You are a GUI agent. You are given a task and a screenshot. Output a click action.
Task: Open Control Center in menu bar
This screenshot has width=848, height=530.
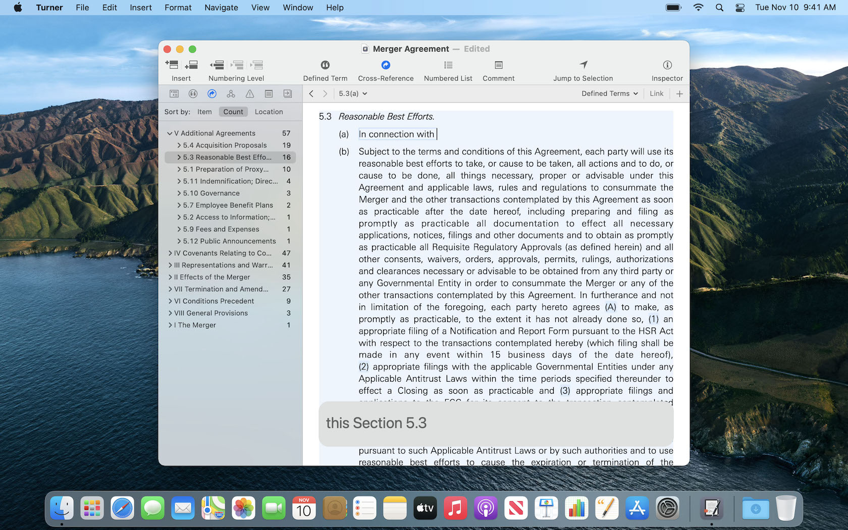coord(740,8)
